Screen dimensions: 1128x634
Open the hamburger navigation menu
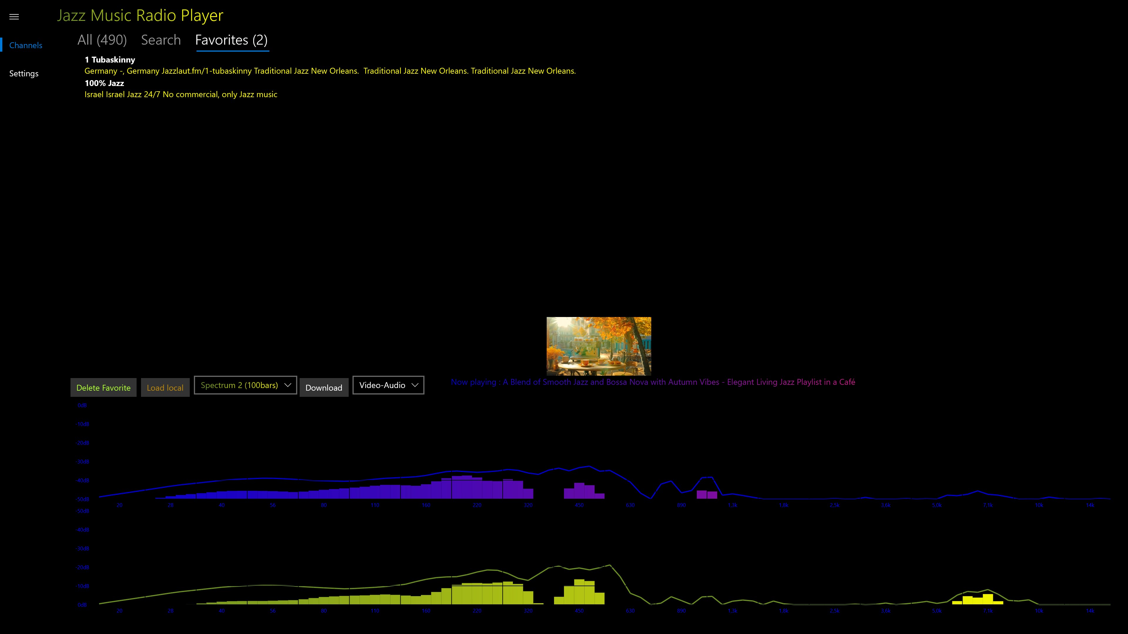point(14,17)
